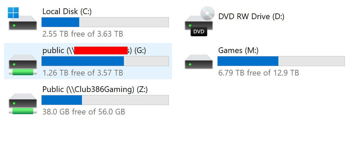Click the "38.0 GB free of 56.0 GB" text

coord(84,112)
